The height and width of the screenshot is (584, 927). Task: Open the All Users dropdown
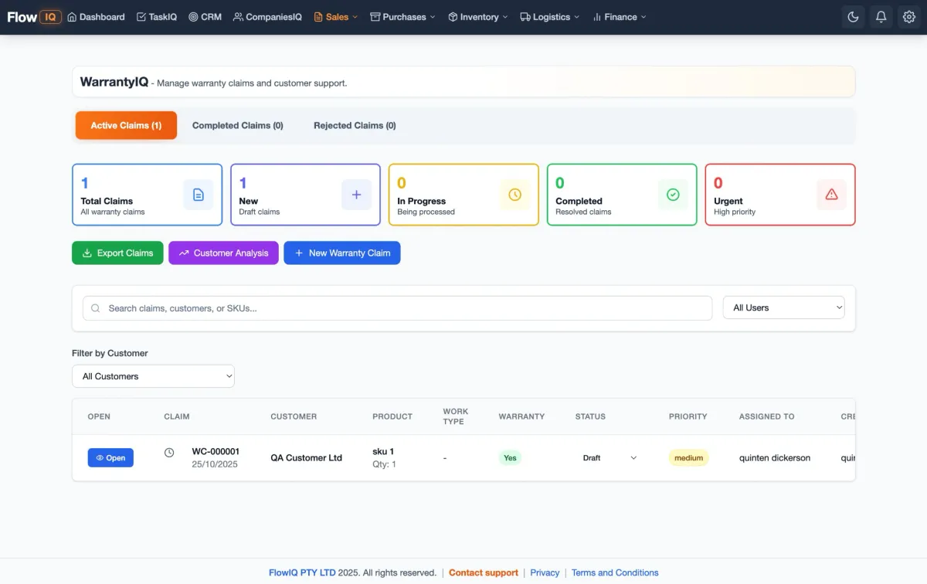click(783, 307)
